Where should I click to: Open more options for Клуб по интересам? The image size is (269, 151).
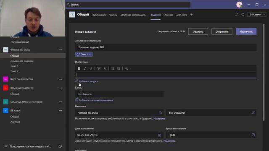click(61, 79)
